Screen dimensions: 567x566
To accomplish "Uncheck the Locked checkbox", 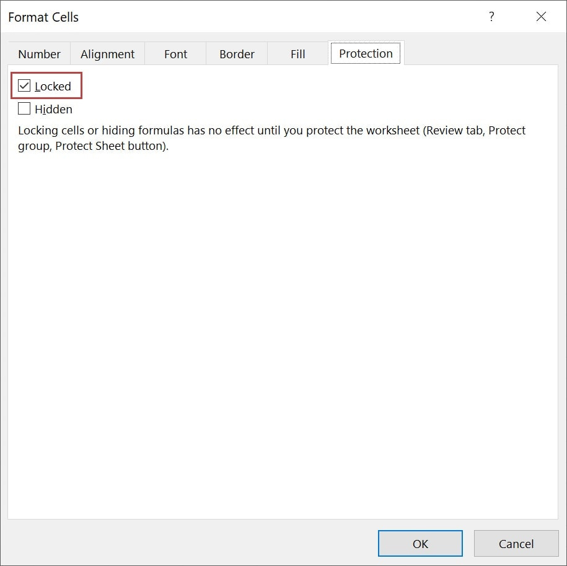I will point(24,85).
